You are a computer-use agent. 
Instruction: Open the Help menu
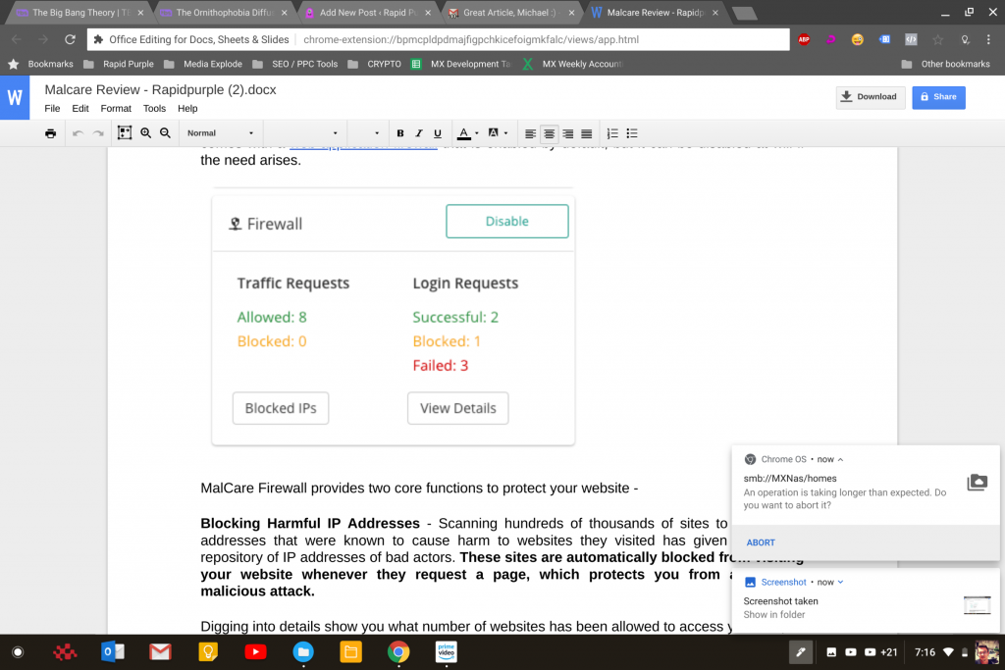[x=187, y=108]
